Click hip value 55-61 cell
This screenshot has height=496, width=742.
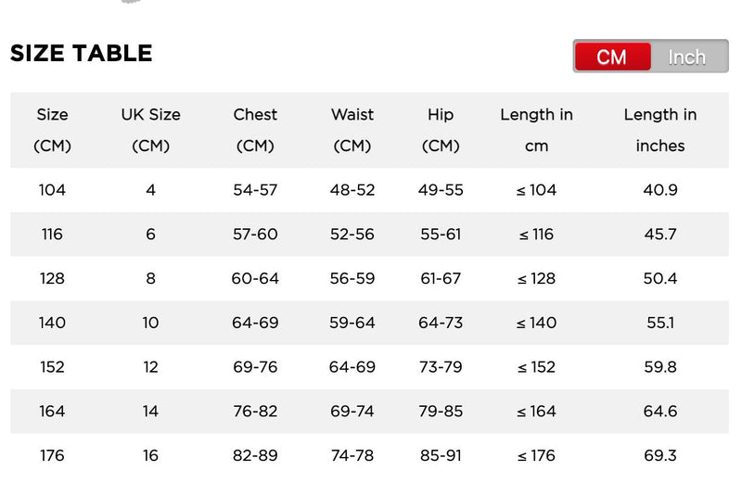[441, 235]
